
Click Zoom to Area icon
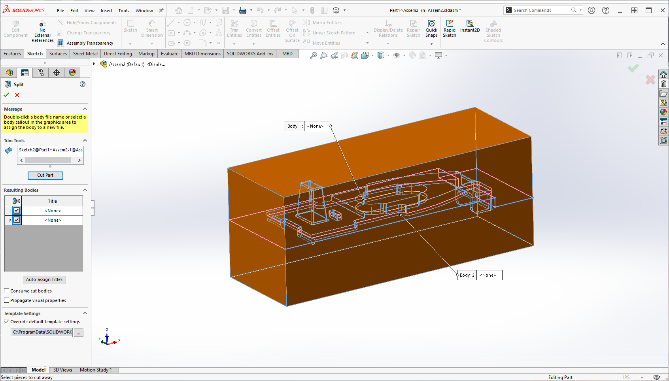(x=323, y=55)
